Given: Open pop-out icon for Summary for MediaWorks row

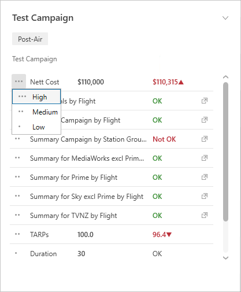Looking at the screenshot, I should click(205, 158).
